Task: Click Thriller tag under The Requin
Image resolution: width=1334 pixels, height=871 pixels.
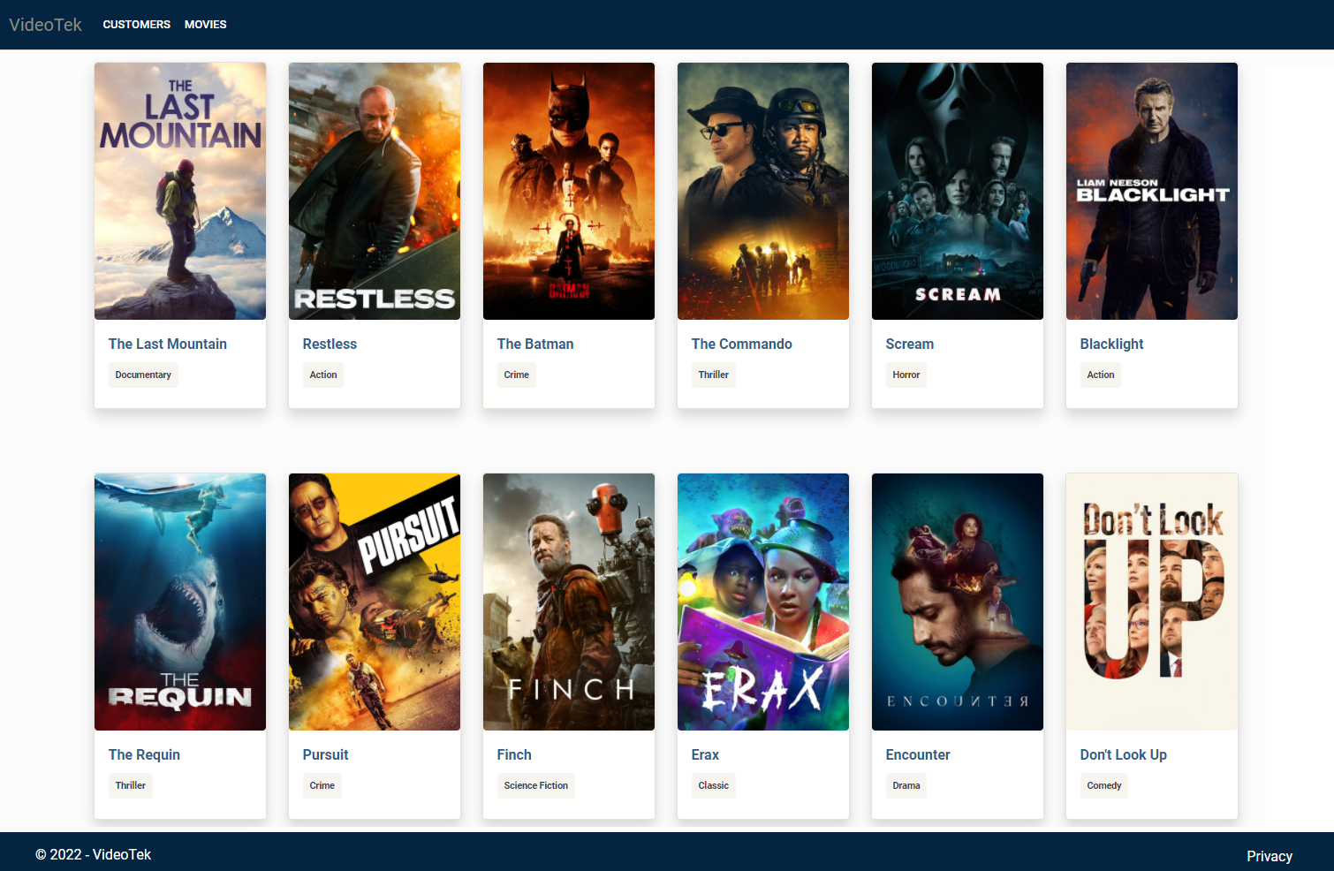Action: (131, 786)
